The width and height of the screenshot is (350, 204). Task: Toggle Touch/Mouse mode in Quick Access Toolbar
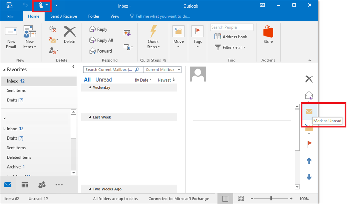(41, 5)
